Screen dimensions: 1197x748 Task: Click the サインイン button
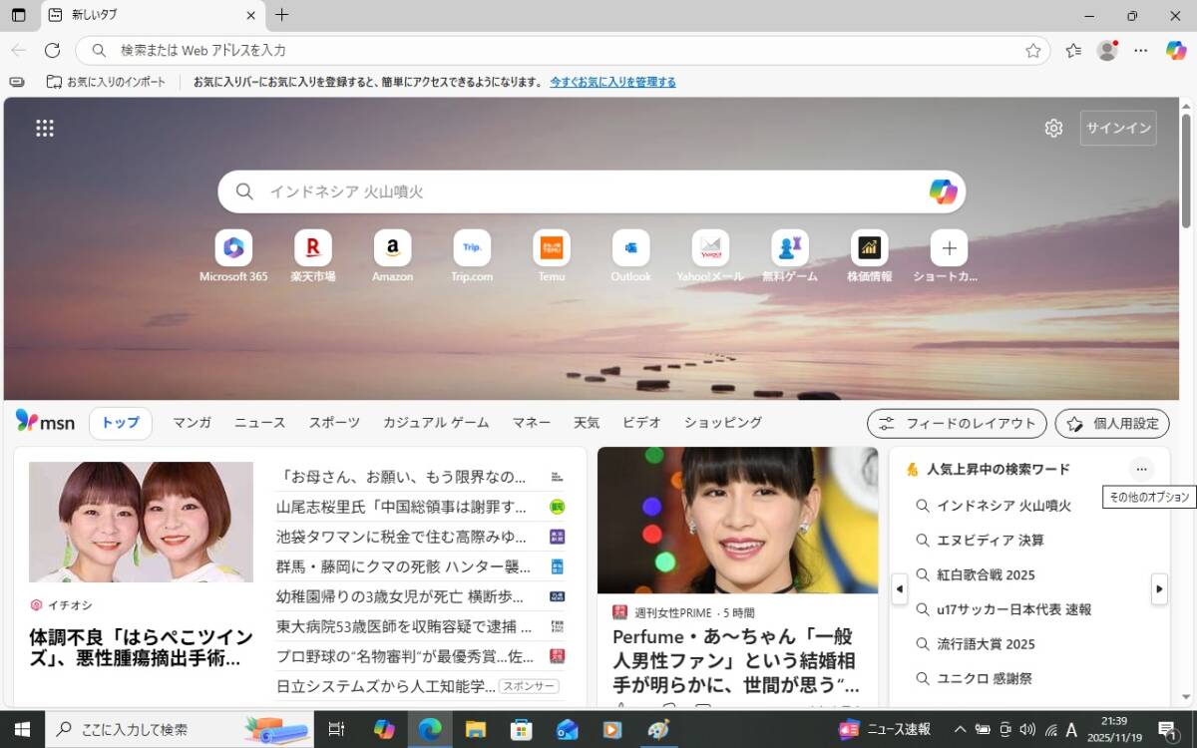(x=1118, y=128)
